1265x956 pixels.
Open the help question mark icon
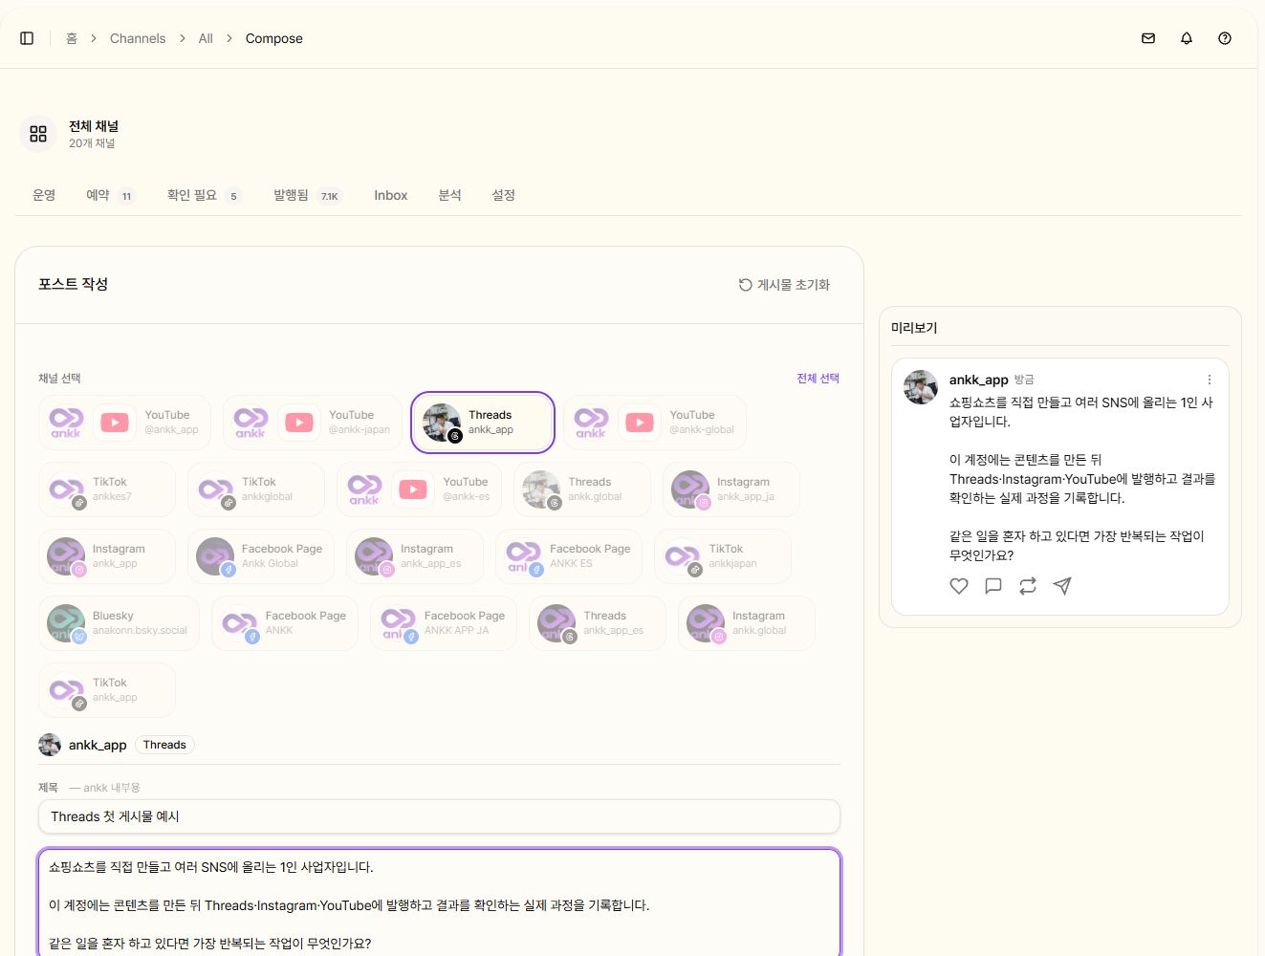[x=1225, y=38]
